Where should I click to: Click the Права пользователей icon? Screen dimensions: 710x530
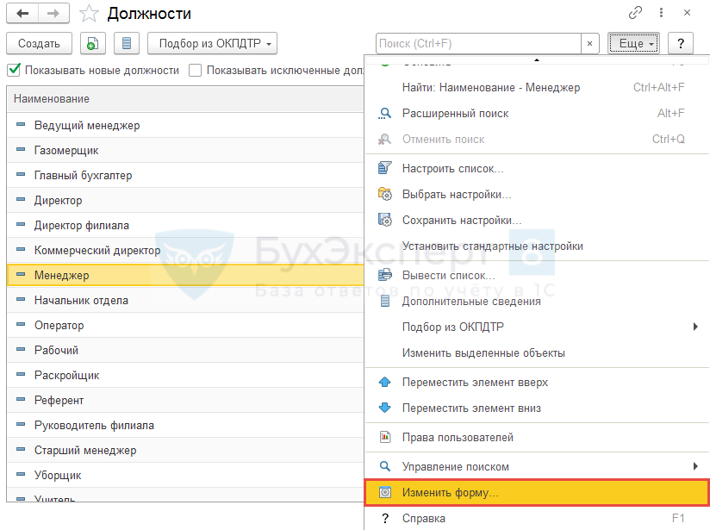[384, 437]
